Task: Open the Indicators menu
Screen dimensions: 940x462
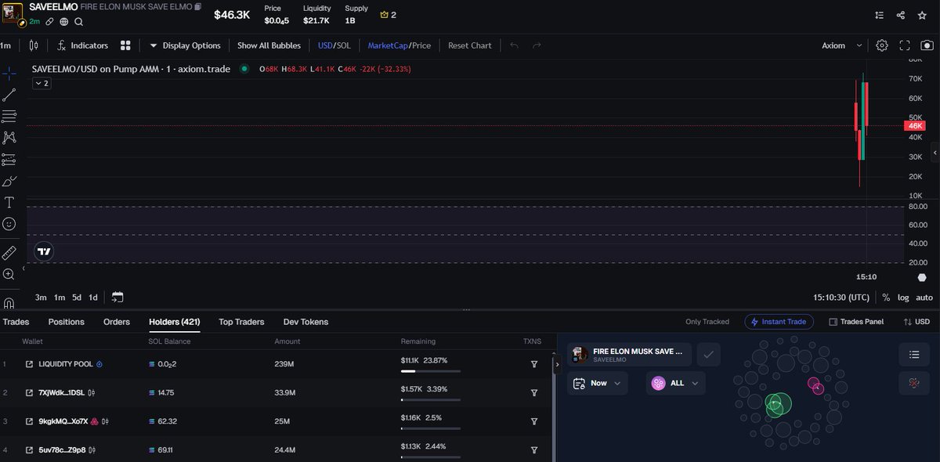Action: click(82, 45)
